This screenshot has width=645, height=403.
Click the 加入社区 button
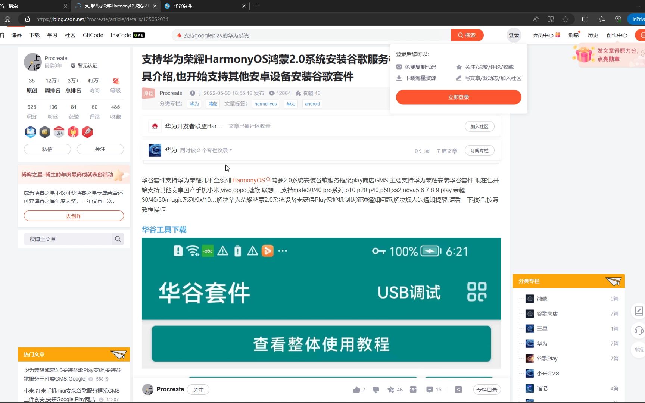[x=479, y=126]
